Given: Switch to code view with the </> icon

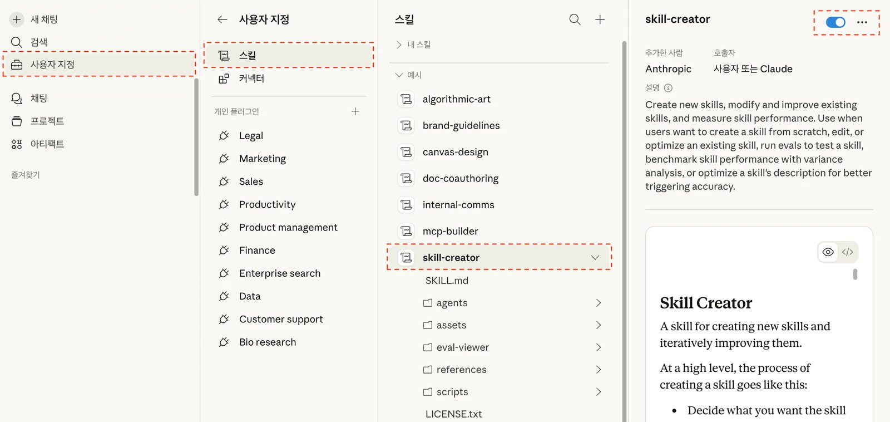Looking at the screenshot, I should click(x=847, y=252).
